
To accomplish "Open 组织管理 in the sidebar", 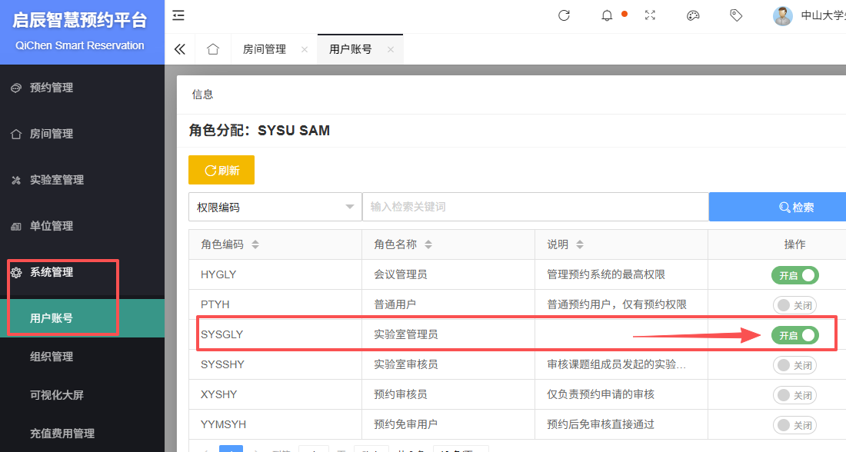I will click(x=52, y=357).
